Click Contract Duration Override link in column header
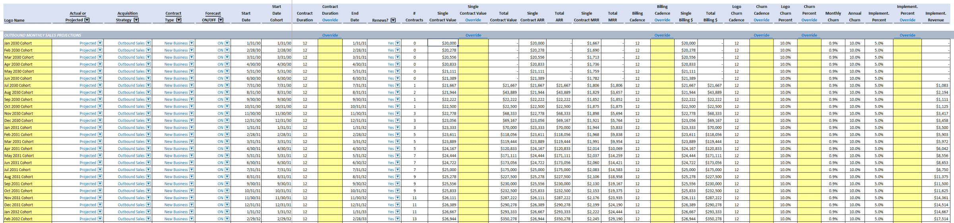 pos(330,20)
